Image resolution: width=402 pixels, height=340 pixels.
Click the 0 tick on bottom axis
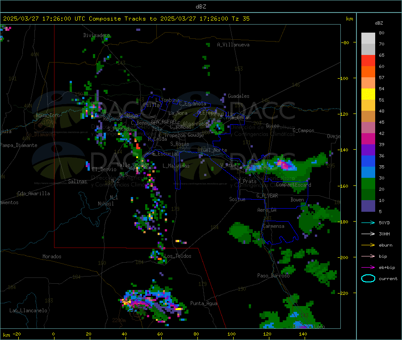[x=53, y=334]
